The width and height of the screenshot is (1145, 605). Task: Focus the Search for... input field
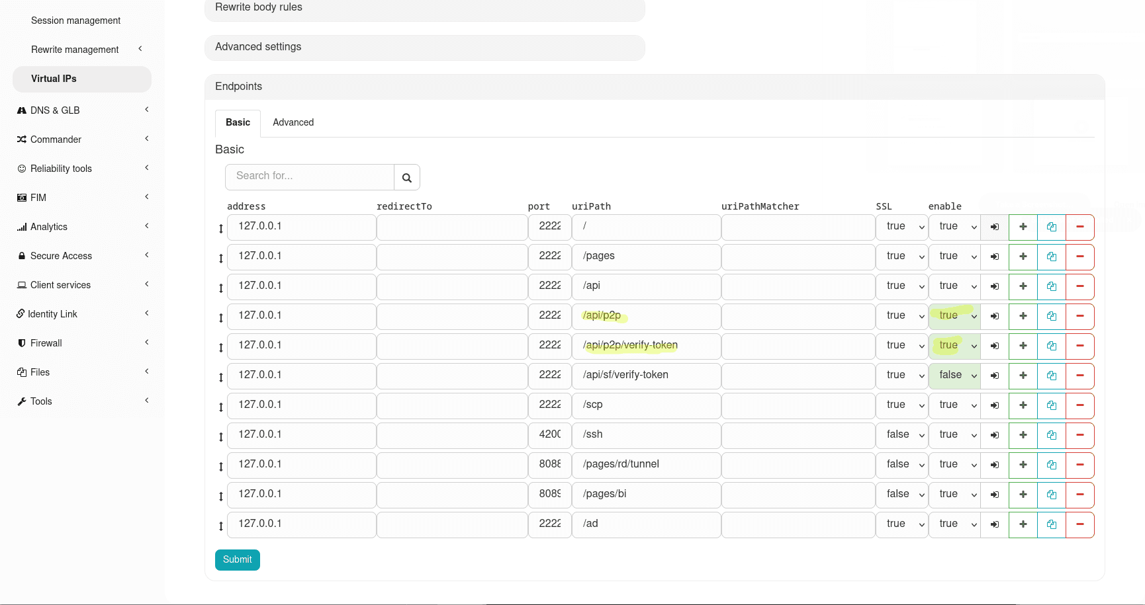click(310, 177)
